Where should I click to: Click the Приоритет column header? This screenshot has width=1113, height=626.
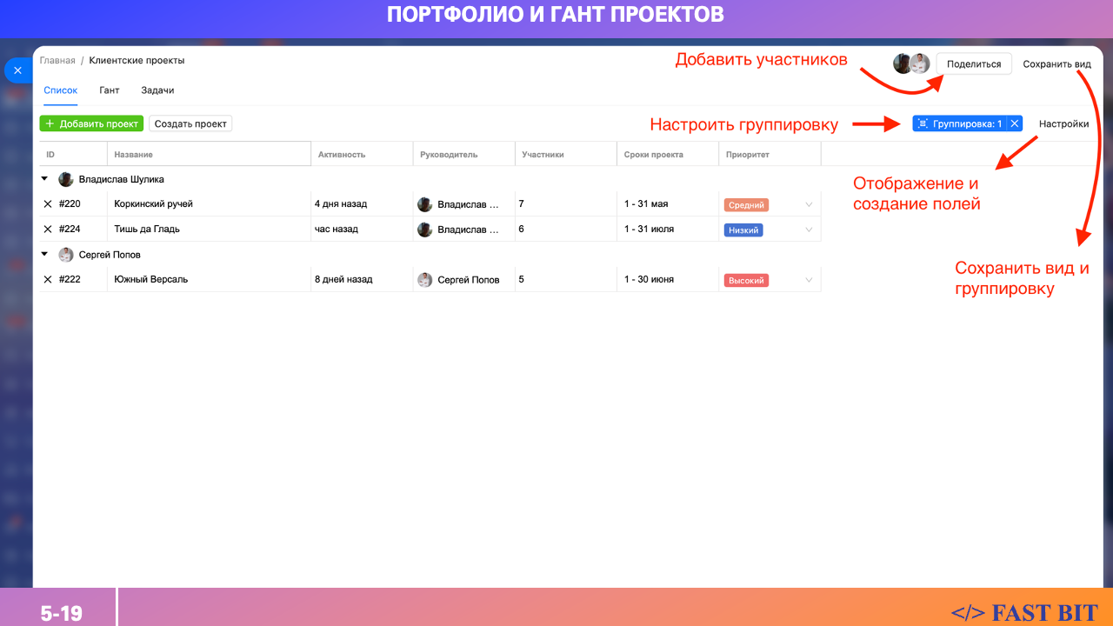770,154
